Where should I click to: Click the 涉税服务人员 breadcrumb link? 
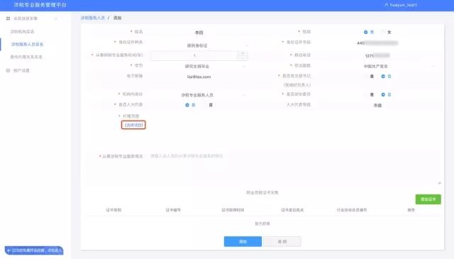93,18
